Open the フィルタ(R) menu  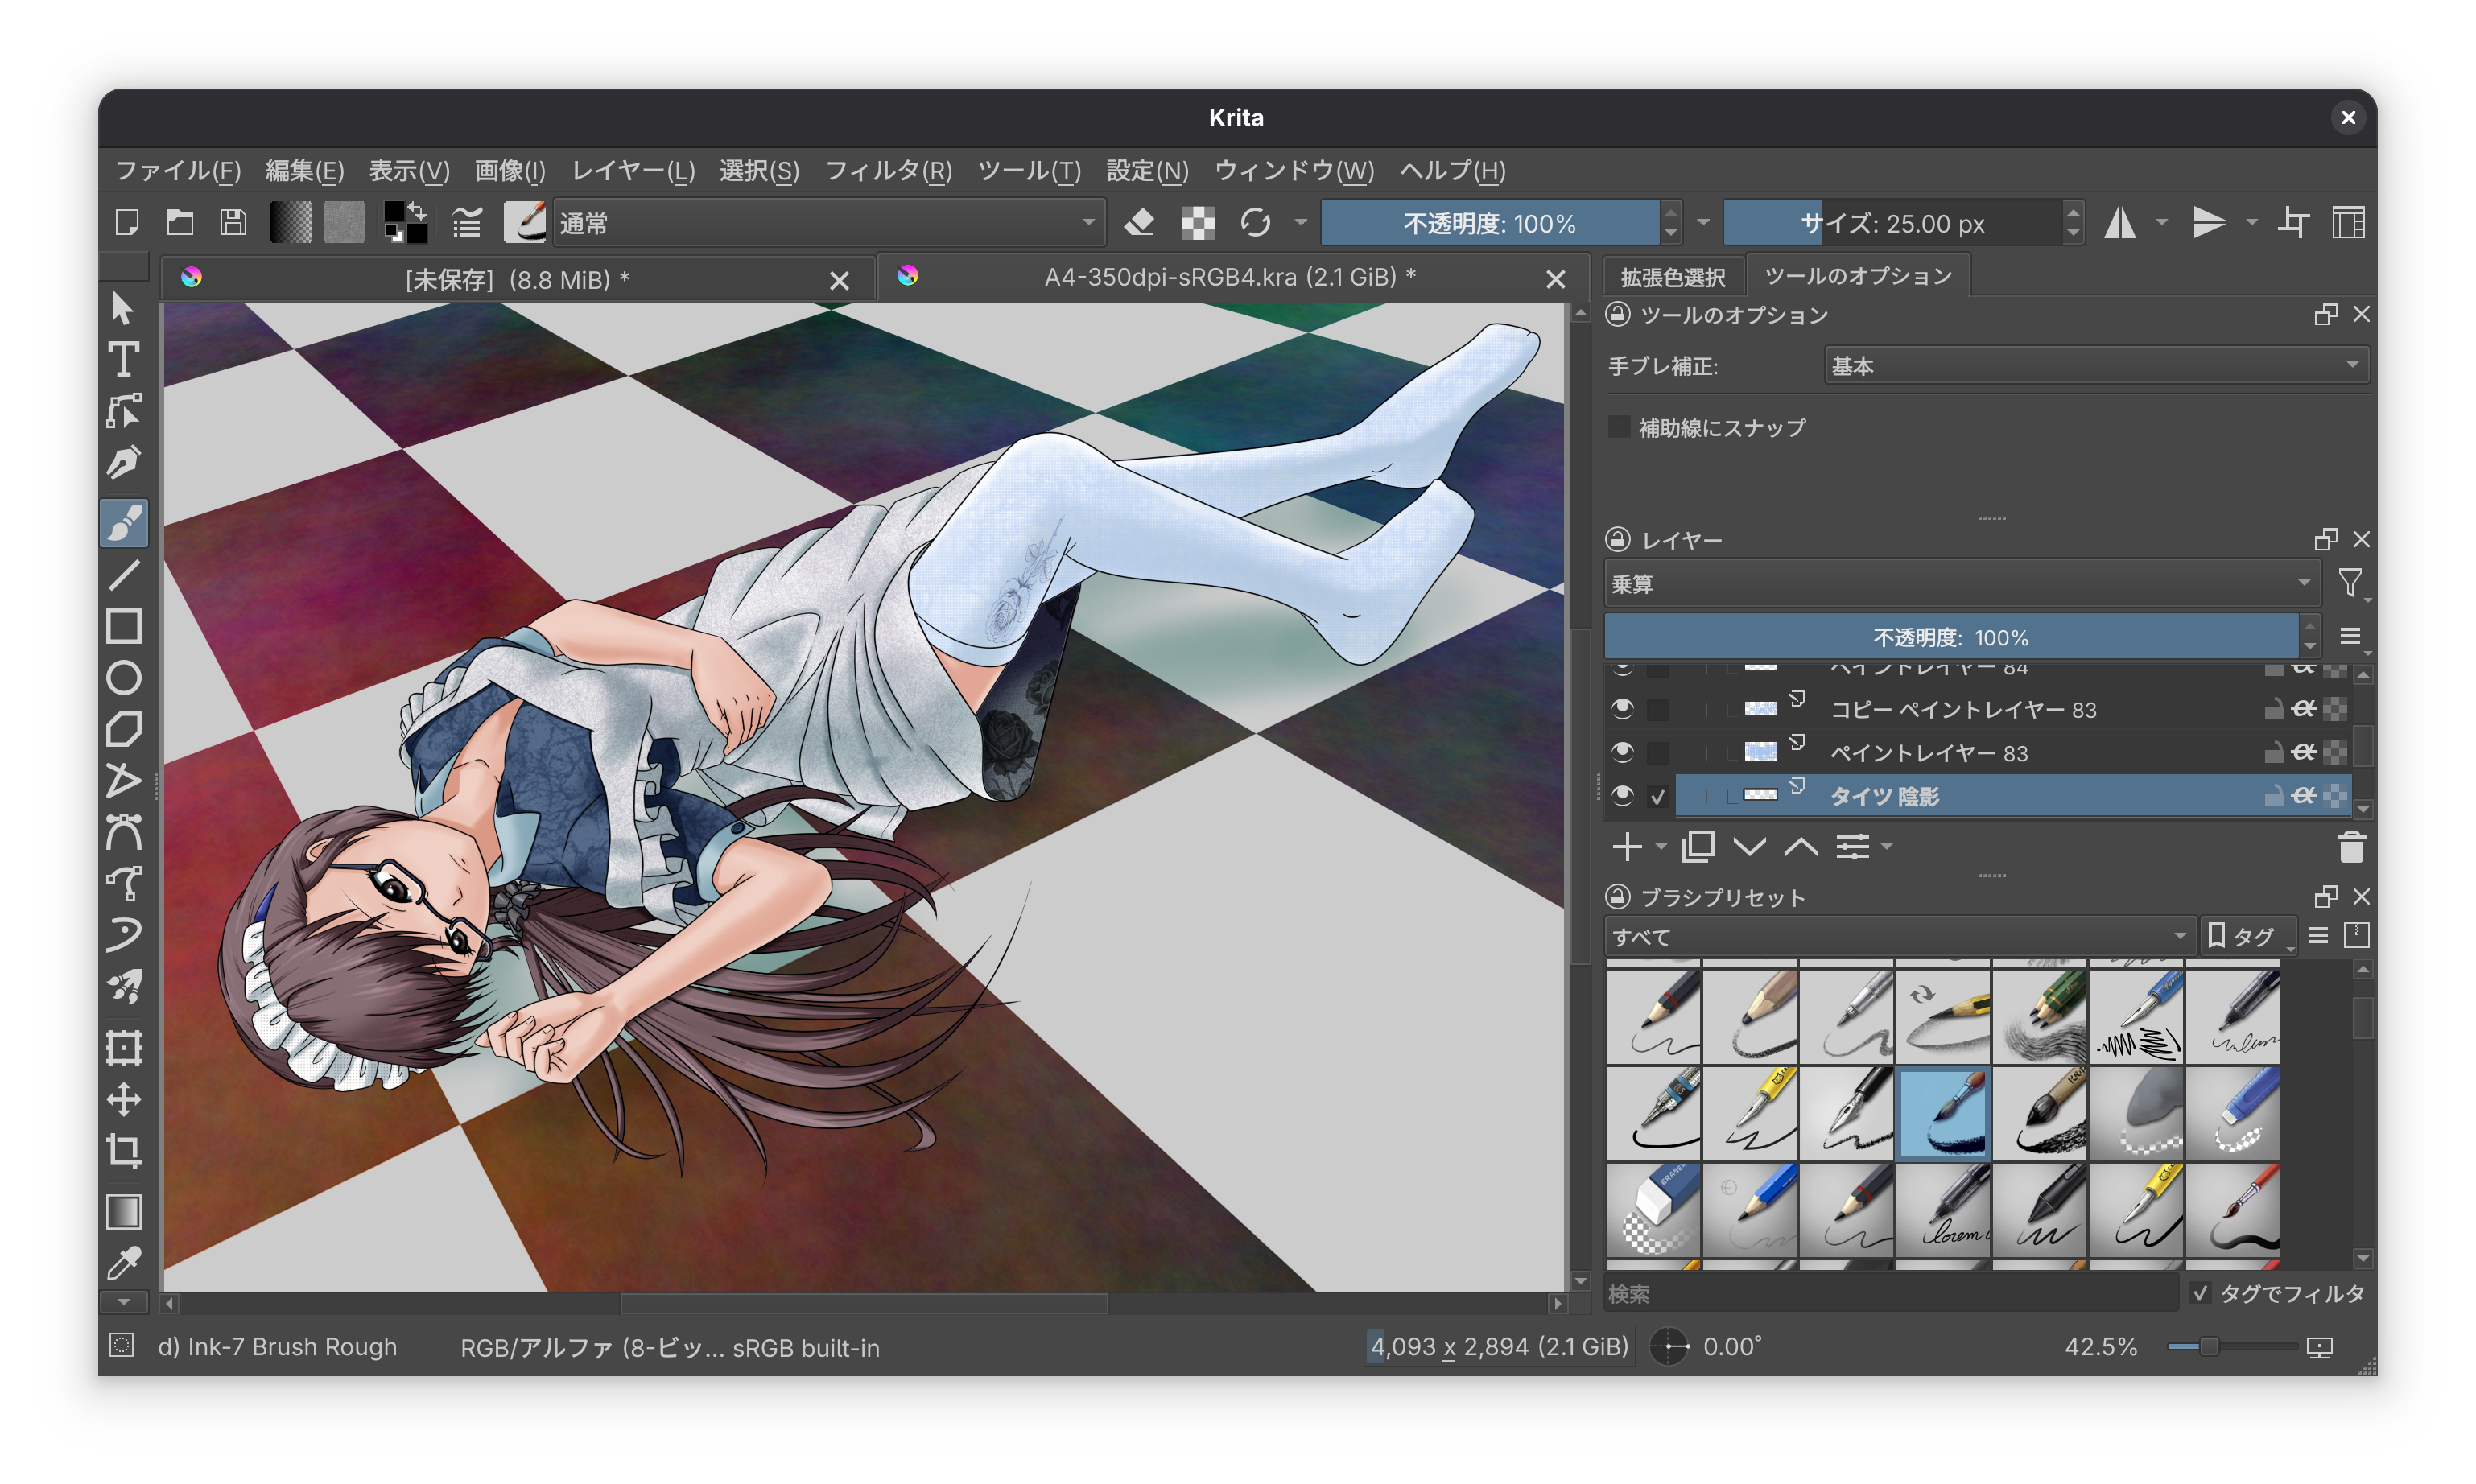pos(887,171)
